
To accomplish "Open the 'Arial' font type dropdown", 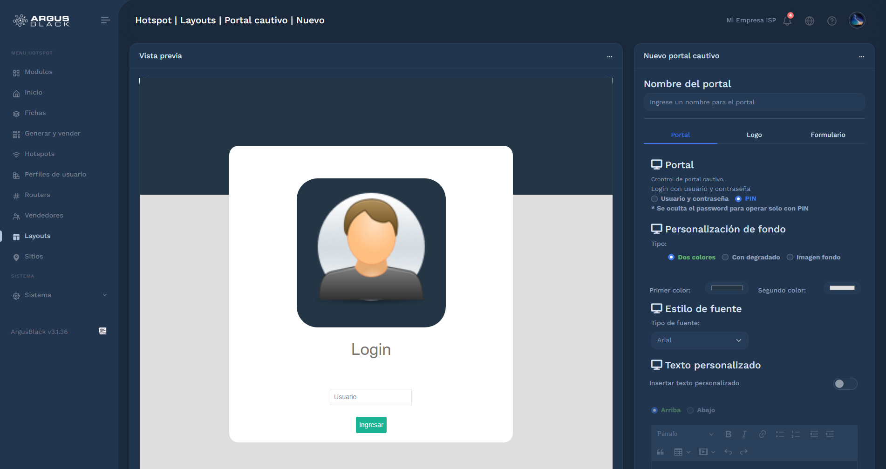I will (699, 340).
